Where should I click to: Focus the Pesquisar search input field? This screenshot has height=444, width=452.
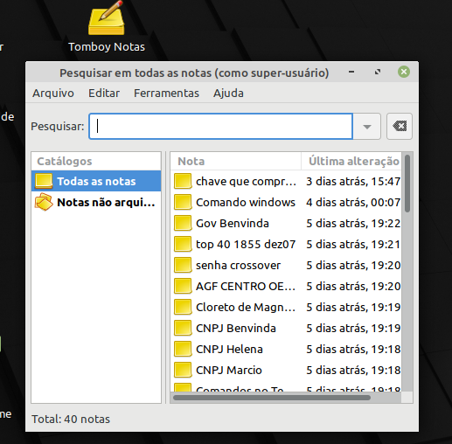221,127
